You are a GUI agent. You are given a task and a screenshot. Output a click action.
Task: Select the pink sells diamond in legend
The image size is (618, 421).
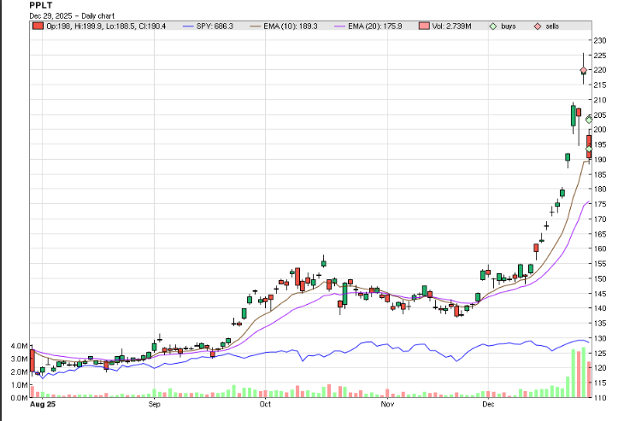538,26
